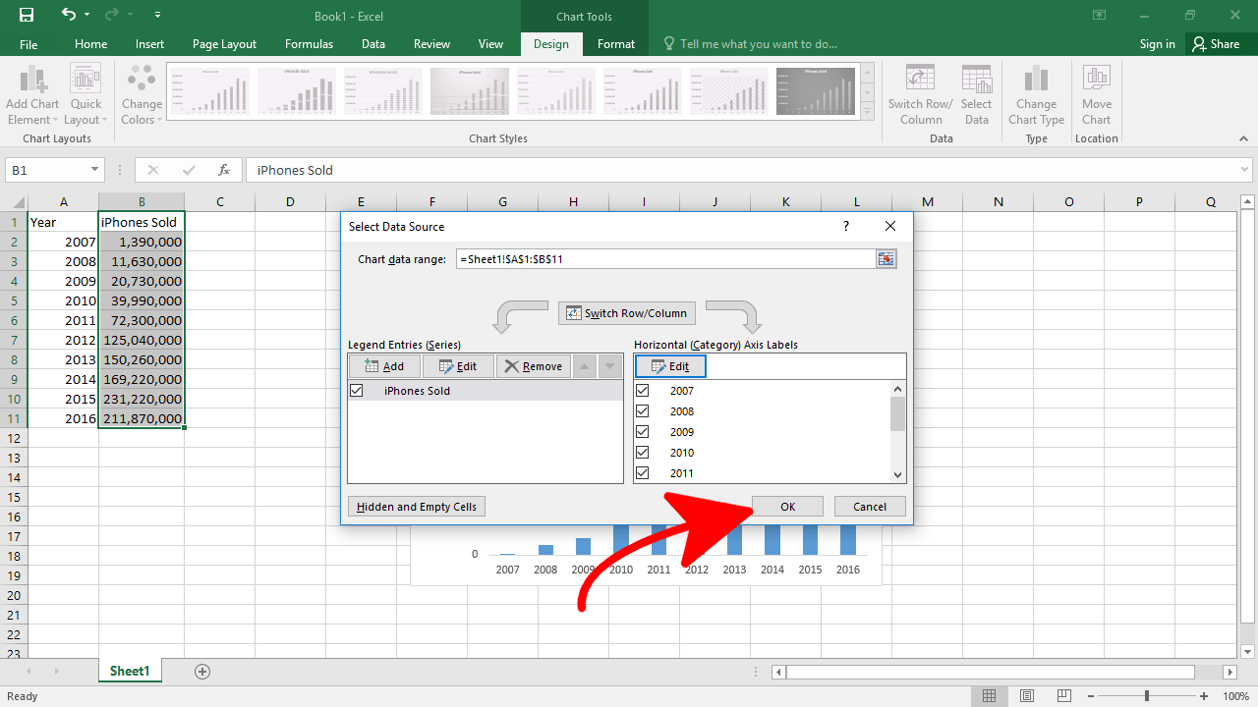Click the zoom slider handle
The height and width of the screenshot is (707, 1258).
tap(1147, 696)
